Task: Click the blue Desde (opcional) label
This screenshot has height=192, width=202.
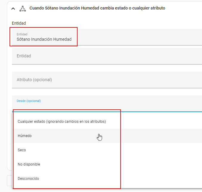Action: pos(29,101)
